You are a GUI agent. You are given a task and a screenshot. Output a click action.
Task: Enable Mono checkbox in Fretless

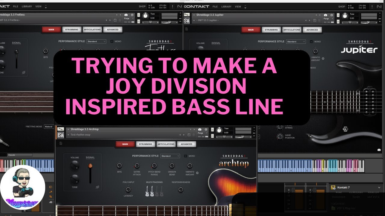112,41
